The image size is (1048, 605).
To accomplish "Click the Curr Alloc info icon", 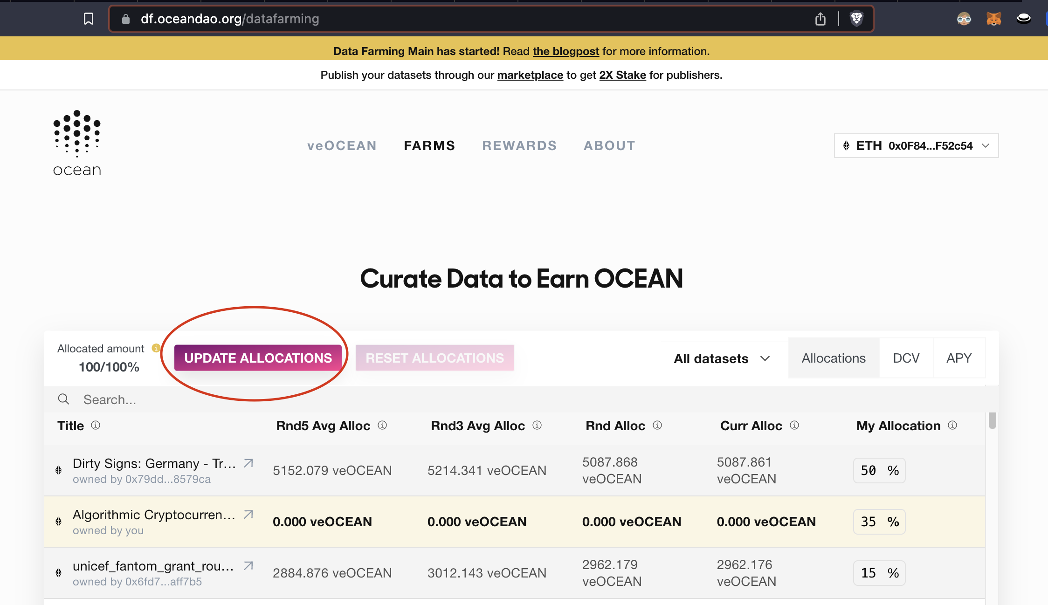I will 794,425.
